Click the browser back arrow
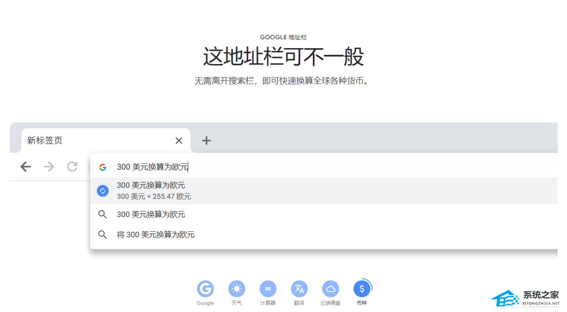567x312 pixels. click(x=26, y=167)
